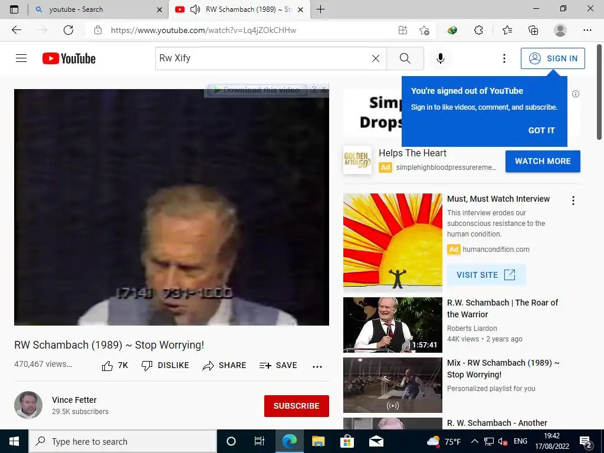Image resolution: width=604 pixels, height=453 pixels.
Task: Open apps available icon in address bar
Action: (402, 30)
